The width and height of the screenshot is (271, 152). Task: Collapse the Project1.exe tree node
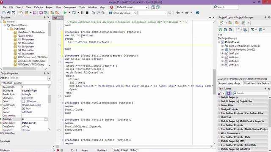pyautogui.click(x=219, y=42)
